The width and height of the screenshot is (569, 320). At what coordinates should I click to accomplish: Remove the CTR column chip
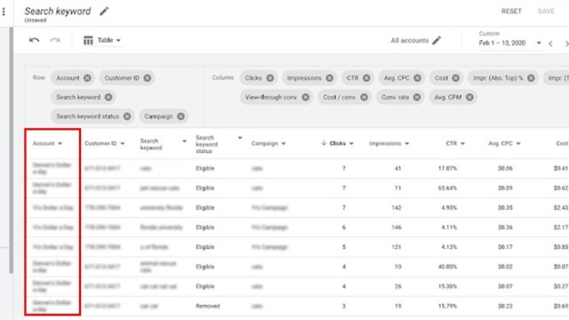click(366, 78)
